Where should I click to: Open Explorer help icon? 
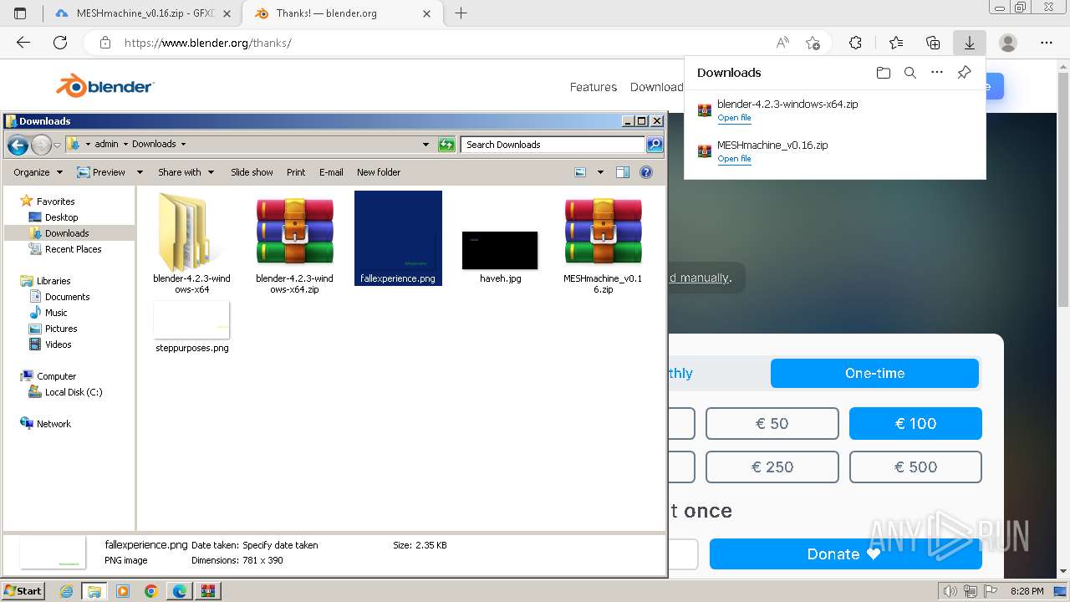click(x=646, y=172)
